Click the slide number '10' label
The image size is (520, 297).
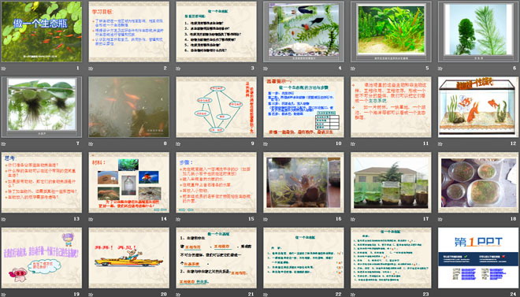point(339,143)
